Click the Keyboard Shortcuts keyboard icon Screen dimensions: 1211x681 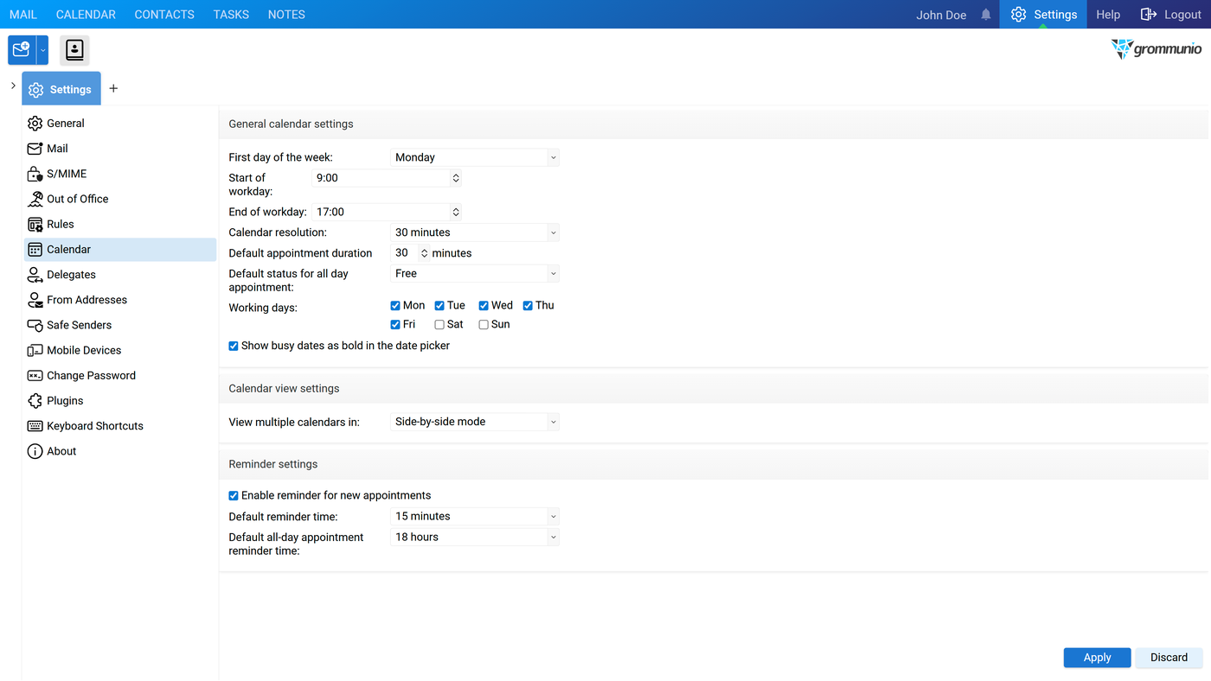tap(35, 426)
